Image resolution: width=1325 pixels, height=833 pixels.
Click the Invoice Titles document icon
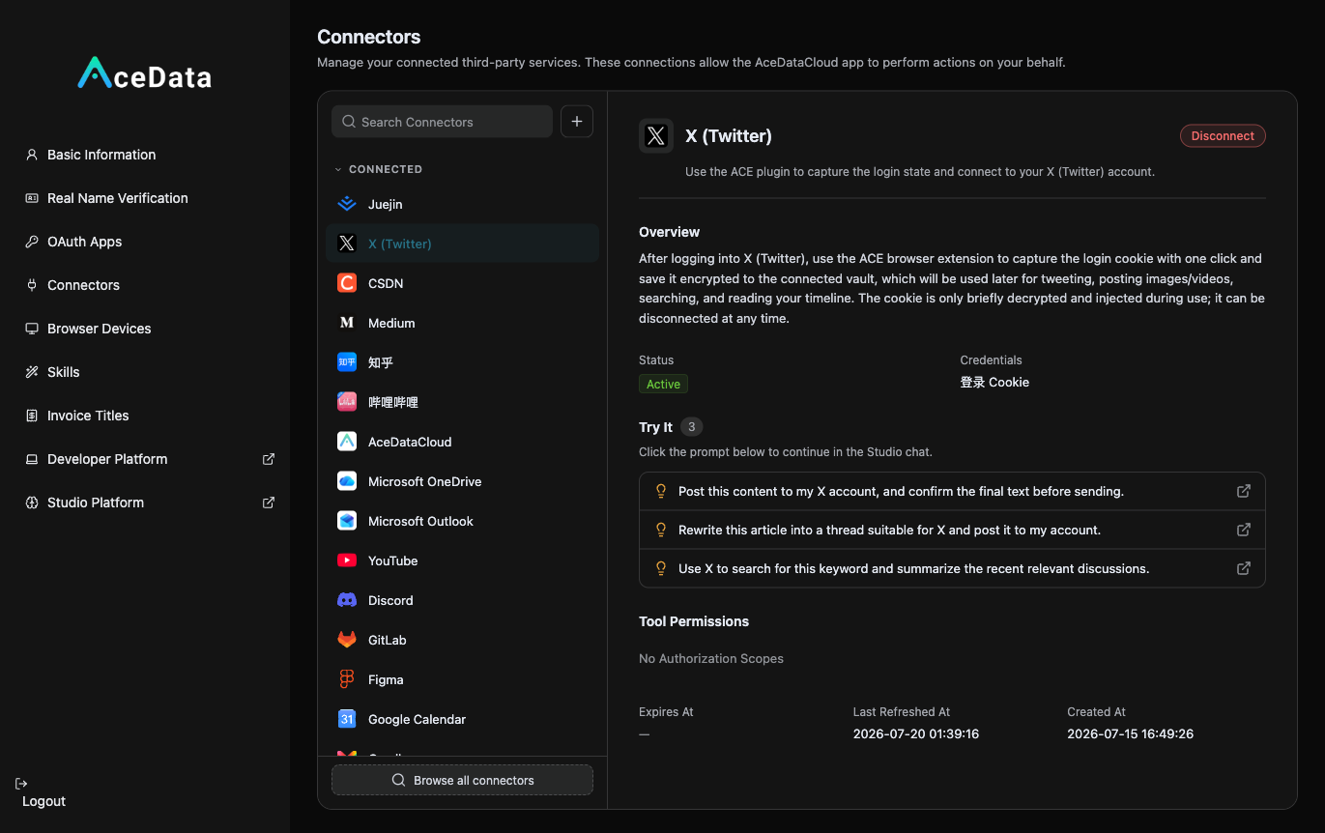point(32,416)
